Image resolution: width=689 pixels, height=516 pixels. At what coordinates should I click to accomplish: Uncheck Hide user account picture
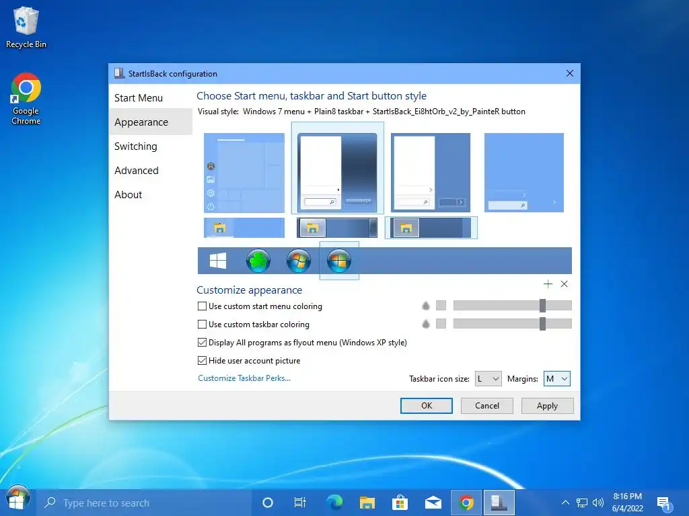(x=202, y=361)
